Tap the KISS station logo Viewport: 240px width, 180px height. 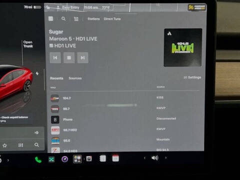tap(55, 98)
